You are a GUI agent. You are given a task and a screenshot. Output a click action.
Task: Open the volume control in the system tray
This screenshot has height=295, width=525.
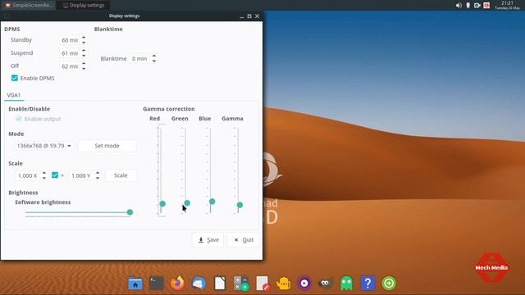pyautogui.click(x=459, y=6)
